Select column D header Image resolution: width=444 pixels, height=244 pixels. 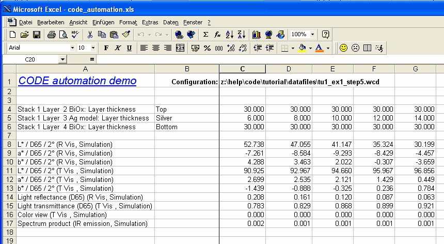click(x=289, y=69)
